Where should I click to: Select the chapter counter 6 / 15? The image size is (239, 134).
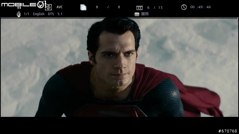tap(155, 7)
